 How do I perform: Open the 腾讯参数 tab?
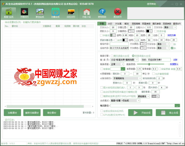(x=157, y=24)
